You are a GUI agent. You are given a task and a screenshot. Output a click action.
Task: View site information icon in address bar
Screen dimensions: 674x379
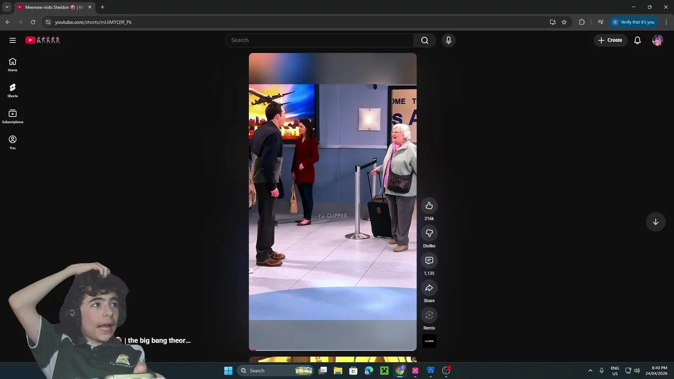tap(48, 22)
